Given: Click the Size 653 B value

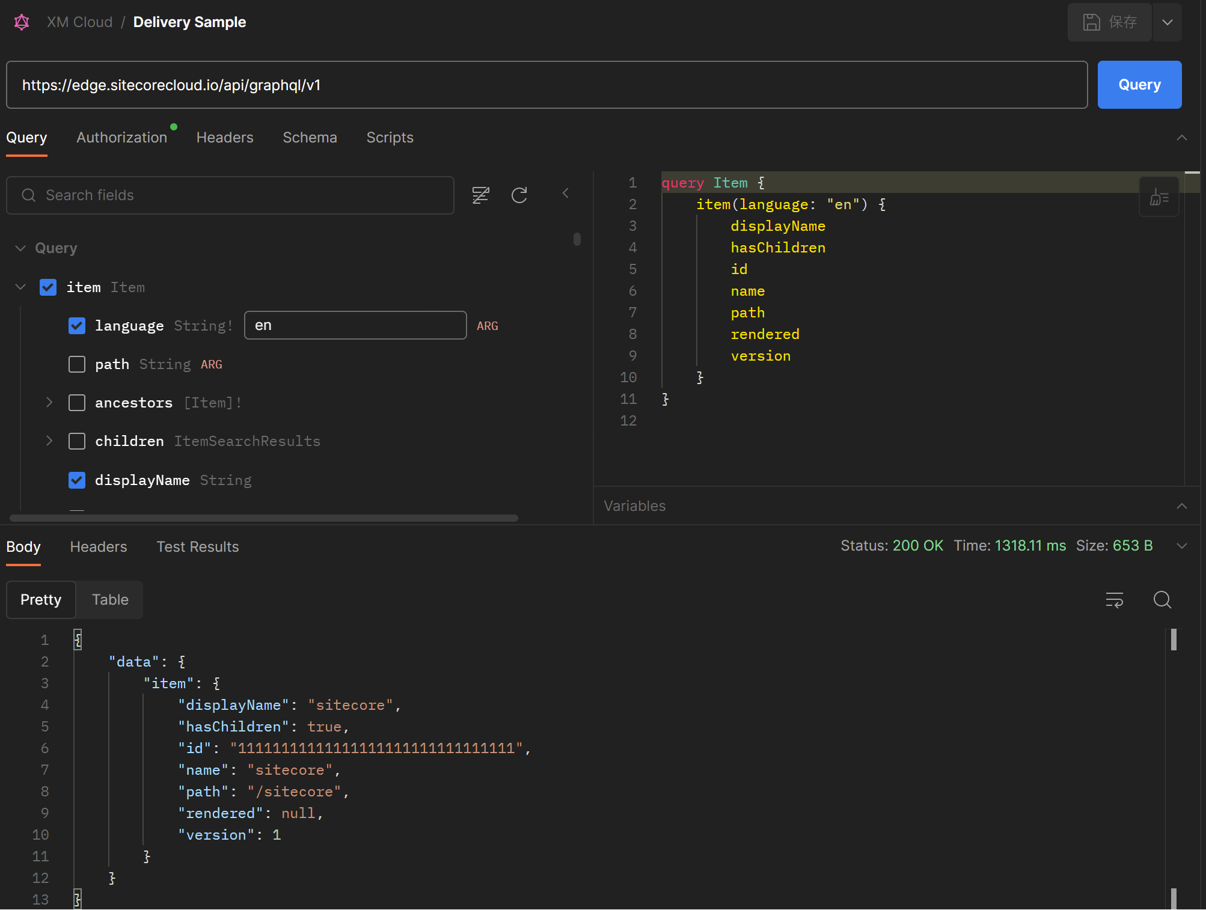Looking at the screenshot, I should click(x=1133, y=546).
